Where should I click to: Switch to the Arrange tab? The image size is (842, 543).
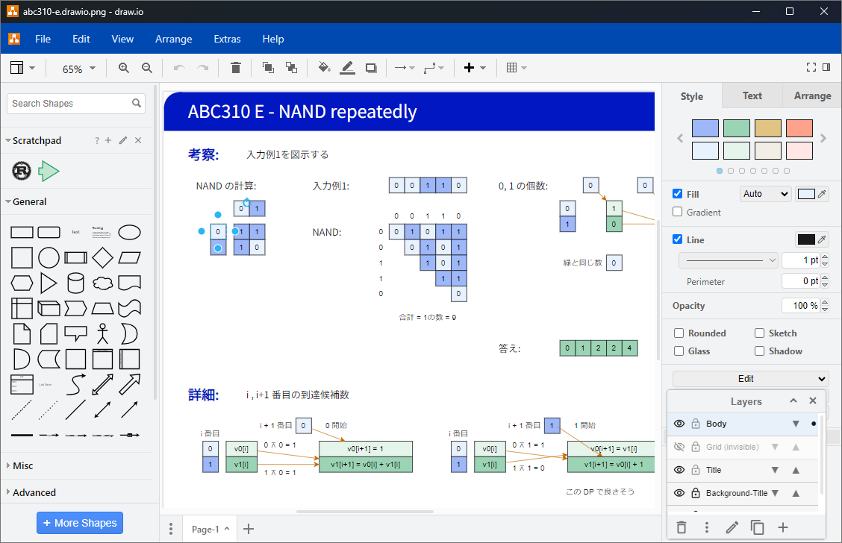[812, 95]
